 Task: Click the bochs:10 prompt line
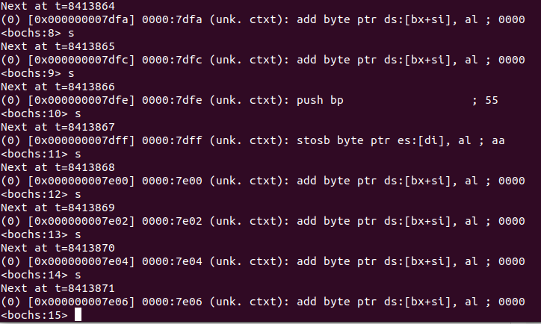pyautogui.click(x=40, y=113)
